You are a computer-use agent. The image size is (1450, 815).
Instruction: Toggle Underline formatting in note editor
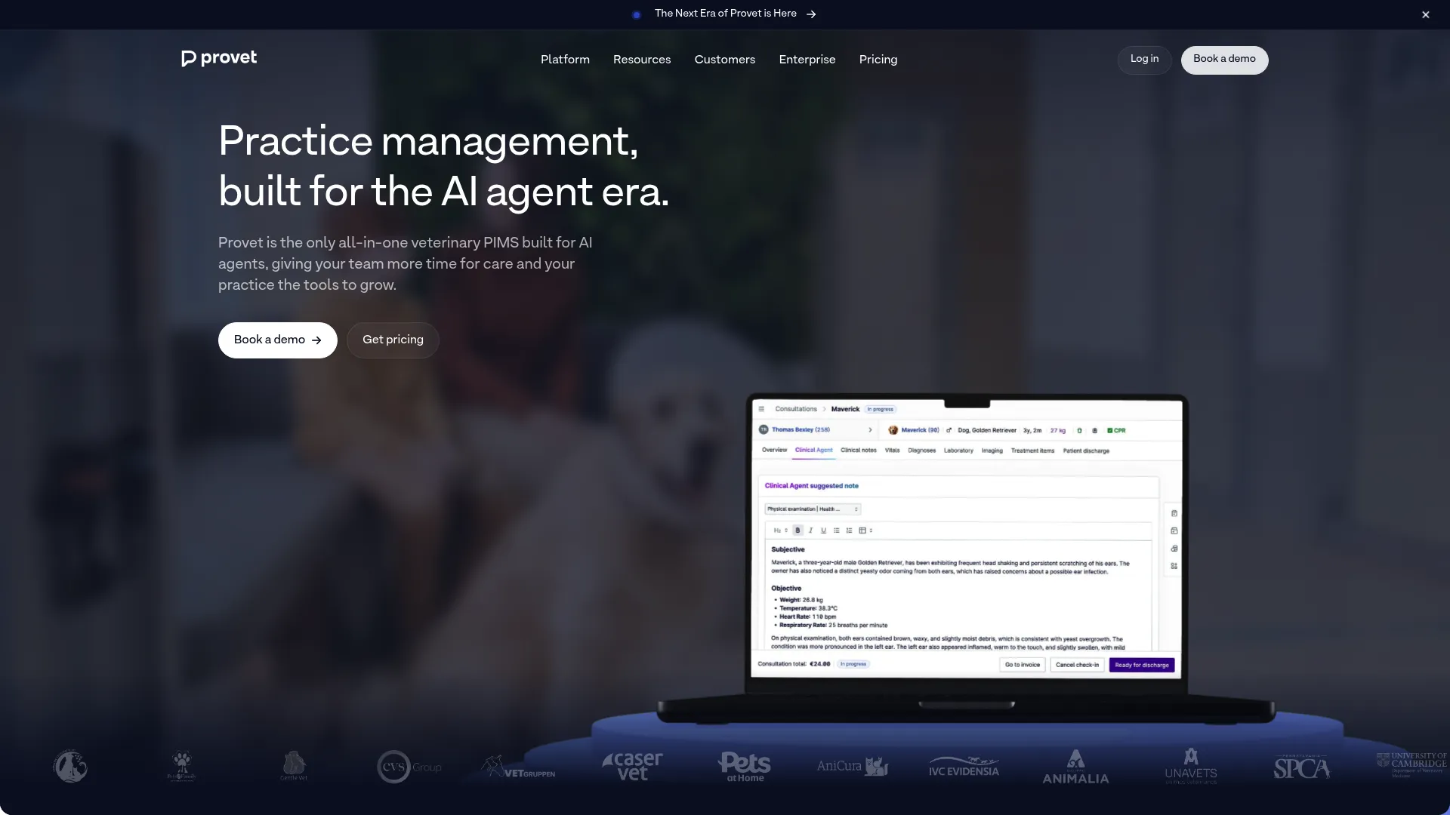point(823,531)
